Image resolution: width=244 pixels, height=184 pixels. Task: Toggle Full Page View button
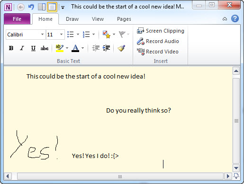coord(52,7)
